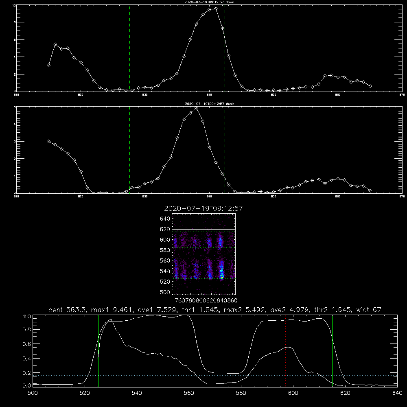Image resolution: width=407 pixels, height=407 pixels.
Task: Click the 'cent 563.5' value in stats line
Action: [67, 310]
